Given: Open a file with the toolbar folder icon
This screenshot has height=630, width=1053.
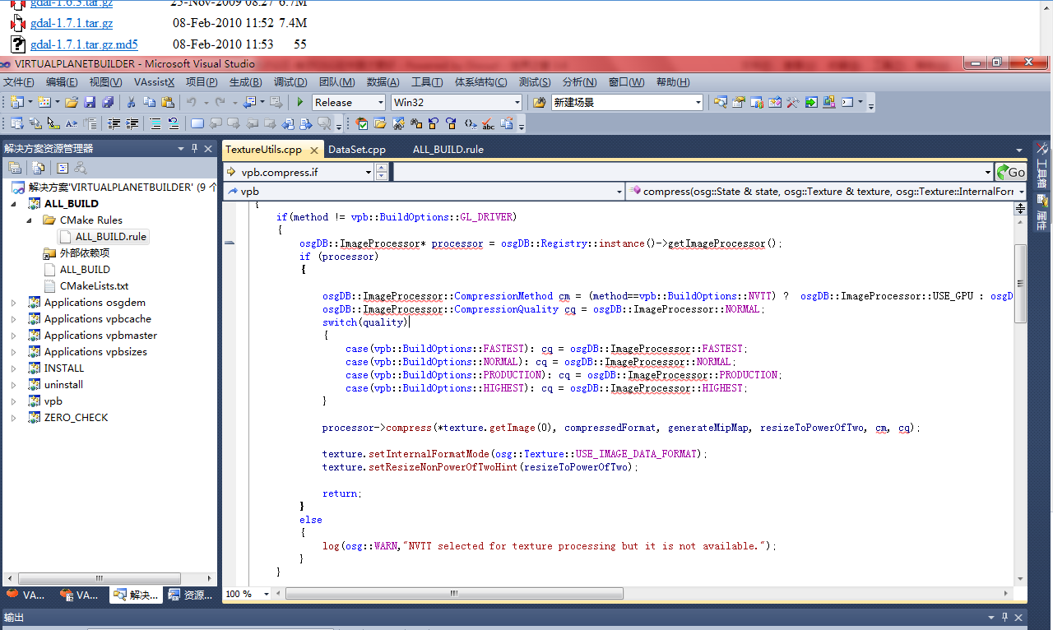Looking at the screenshot, I should 72,102.
